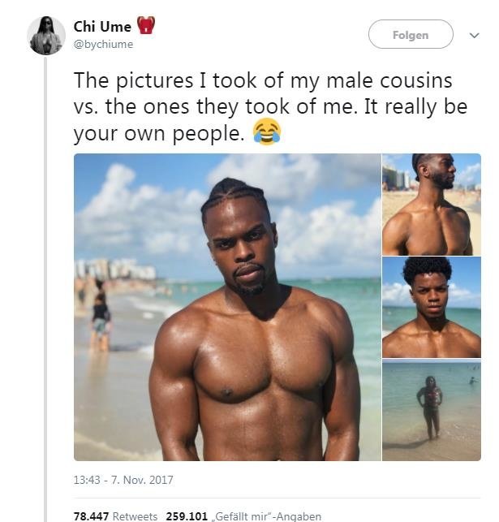Click the laughing-crying emoji in tweet
Viewport: 499px width, 522px height.
267,132
